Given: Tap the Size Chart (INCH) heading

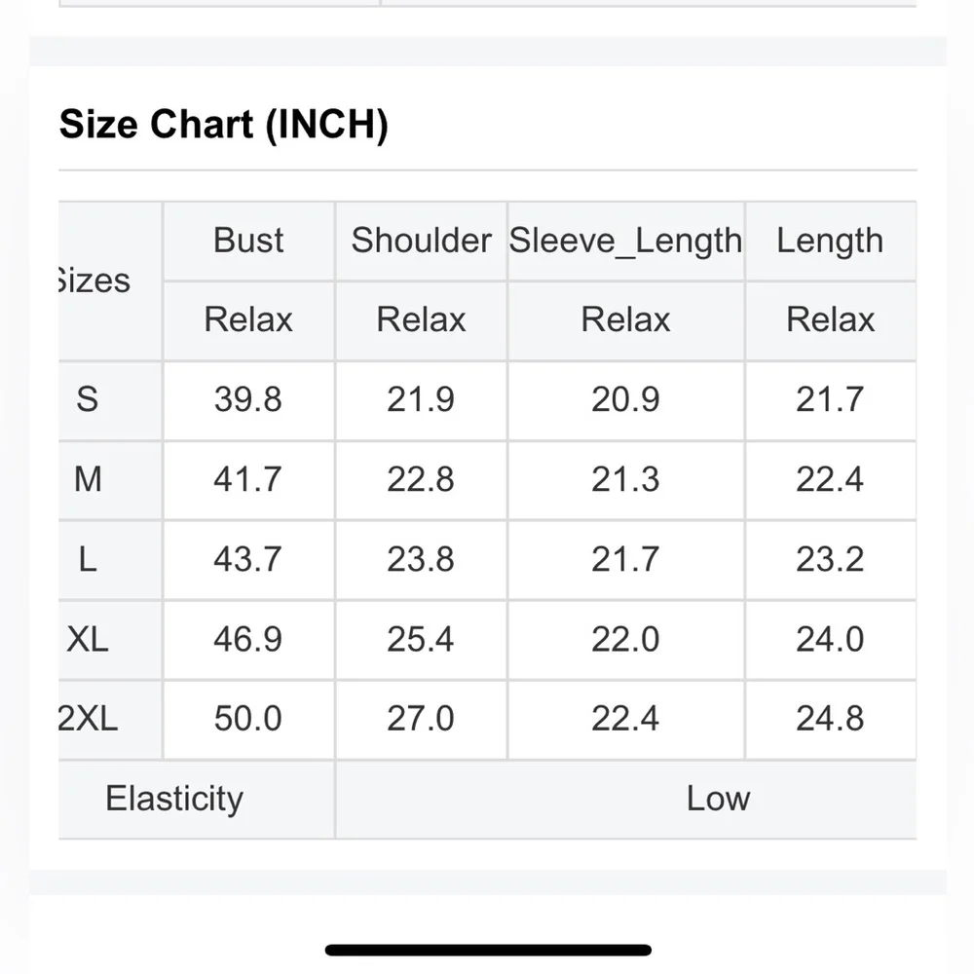Looking at the screenshot, I should [224, 125].
